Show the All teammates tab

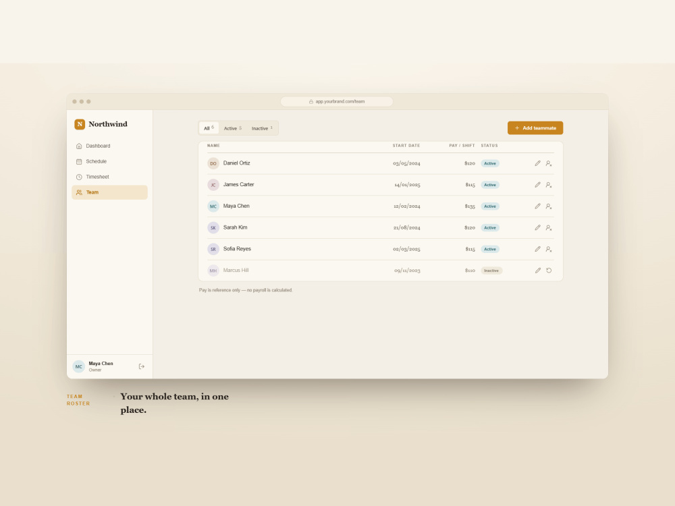(209, 128)
